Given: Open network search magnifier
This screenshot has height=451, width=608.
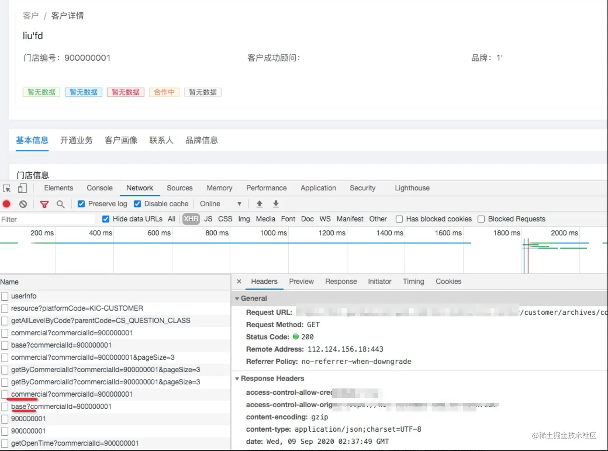Looking at the screenshot, I should click(60, 204).
